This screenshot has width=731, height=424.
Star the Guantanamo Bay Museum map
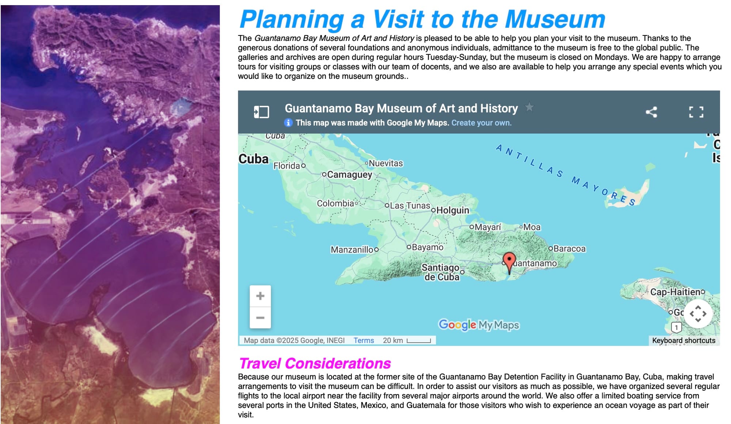tap(529, 107)
